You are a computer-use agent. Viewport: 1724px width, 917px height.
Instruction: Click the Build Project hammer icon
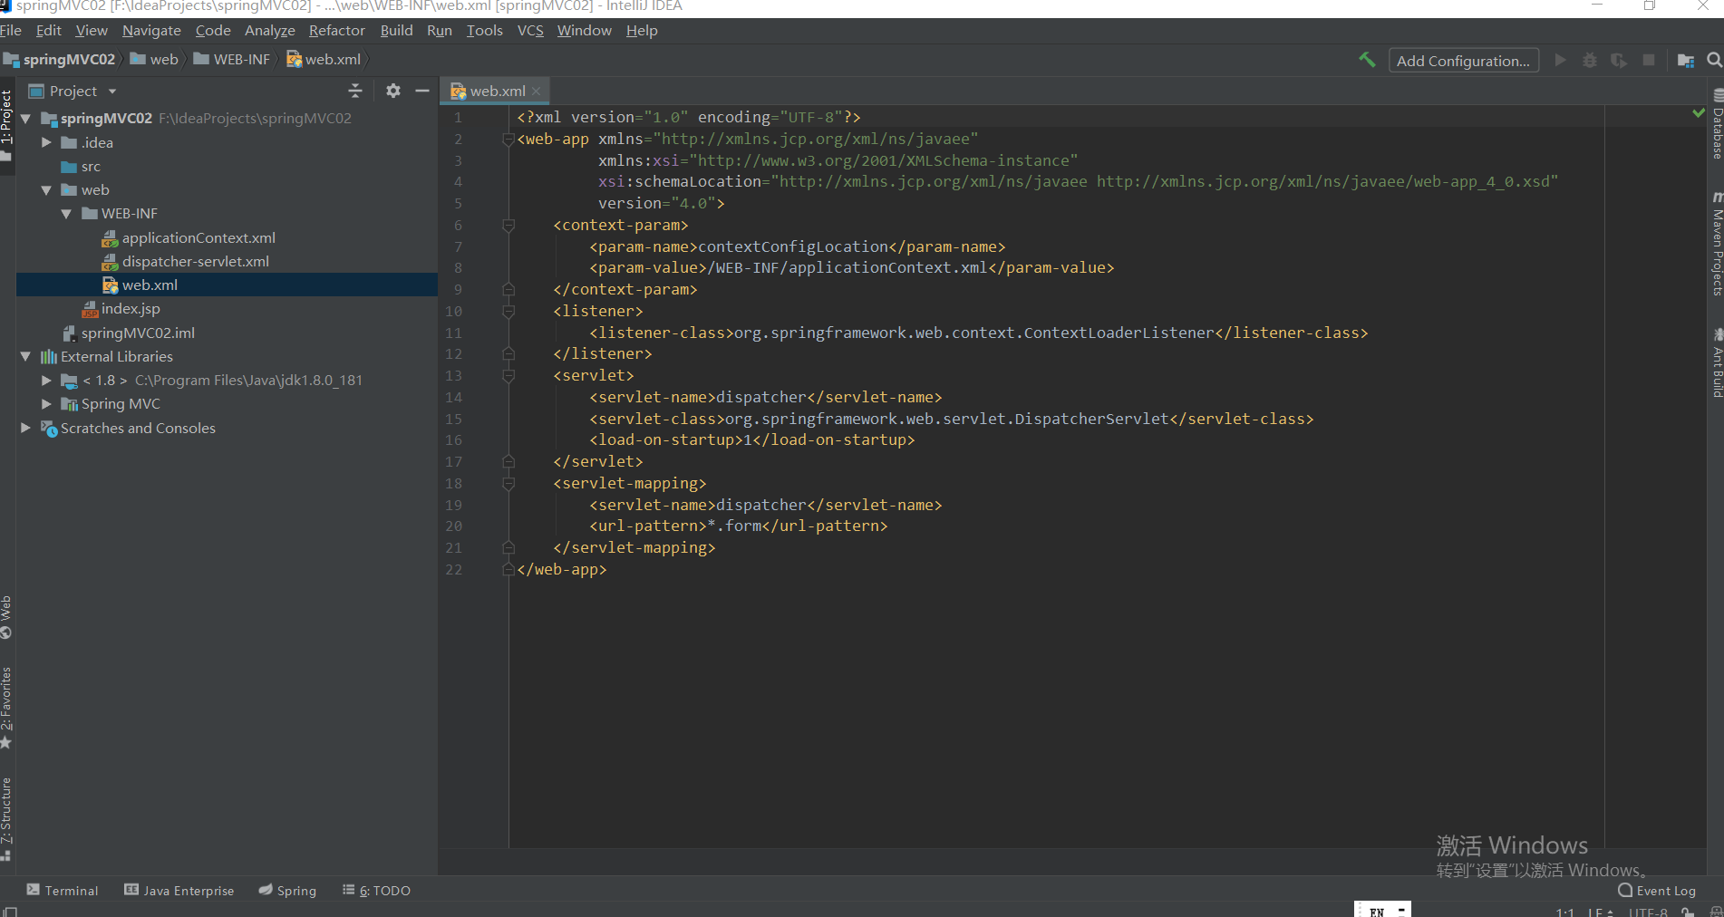pyautogui.click(x=1367, y=60)
